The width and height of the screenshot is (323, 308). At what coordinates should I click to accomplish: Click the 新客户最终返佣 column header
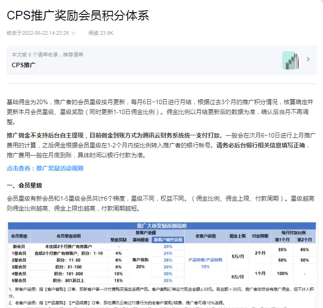(x=168, y=239)
